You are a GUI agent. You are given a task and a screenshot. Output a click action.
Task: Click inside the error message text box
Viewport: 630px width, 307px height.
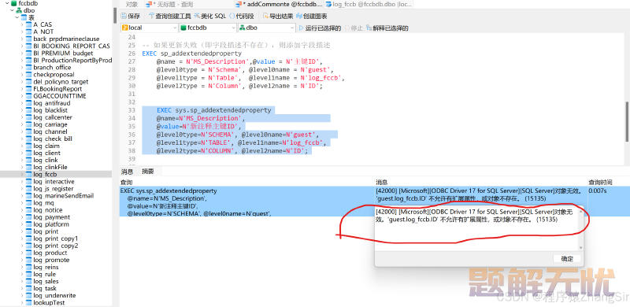(x=476, y=229)
